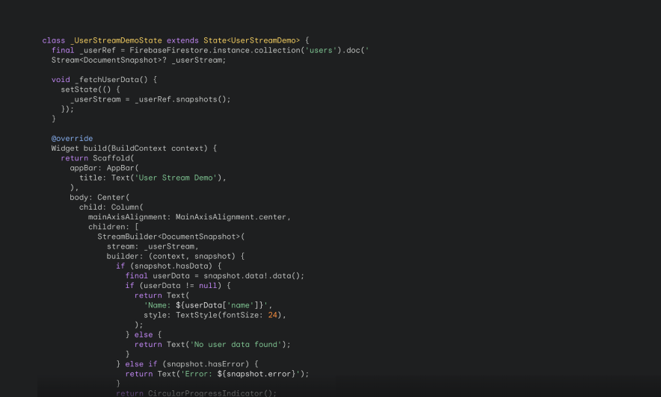
Task: Click the snapshot.hasData condition
Action: (171, 266)
